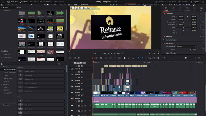Click the viewer Play button

(x=115, y=53)
